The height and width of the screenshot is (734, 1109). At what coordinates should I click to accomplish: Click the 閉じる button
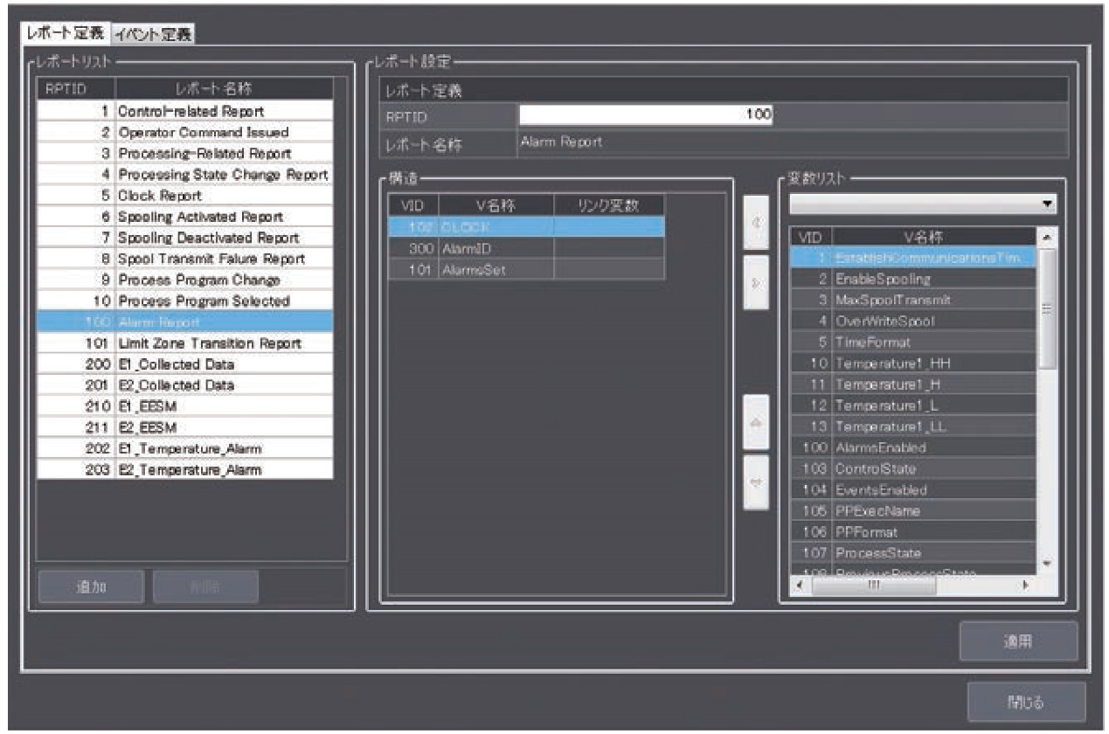(1026, 702)
